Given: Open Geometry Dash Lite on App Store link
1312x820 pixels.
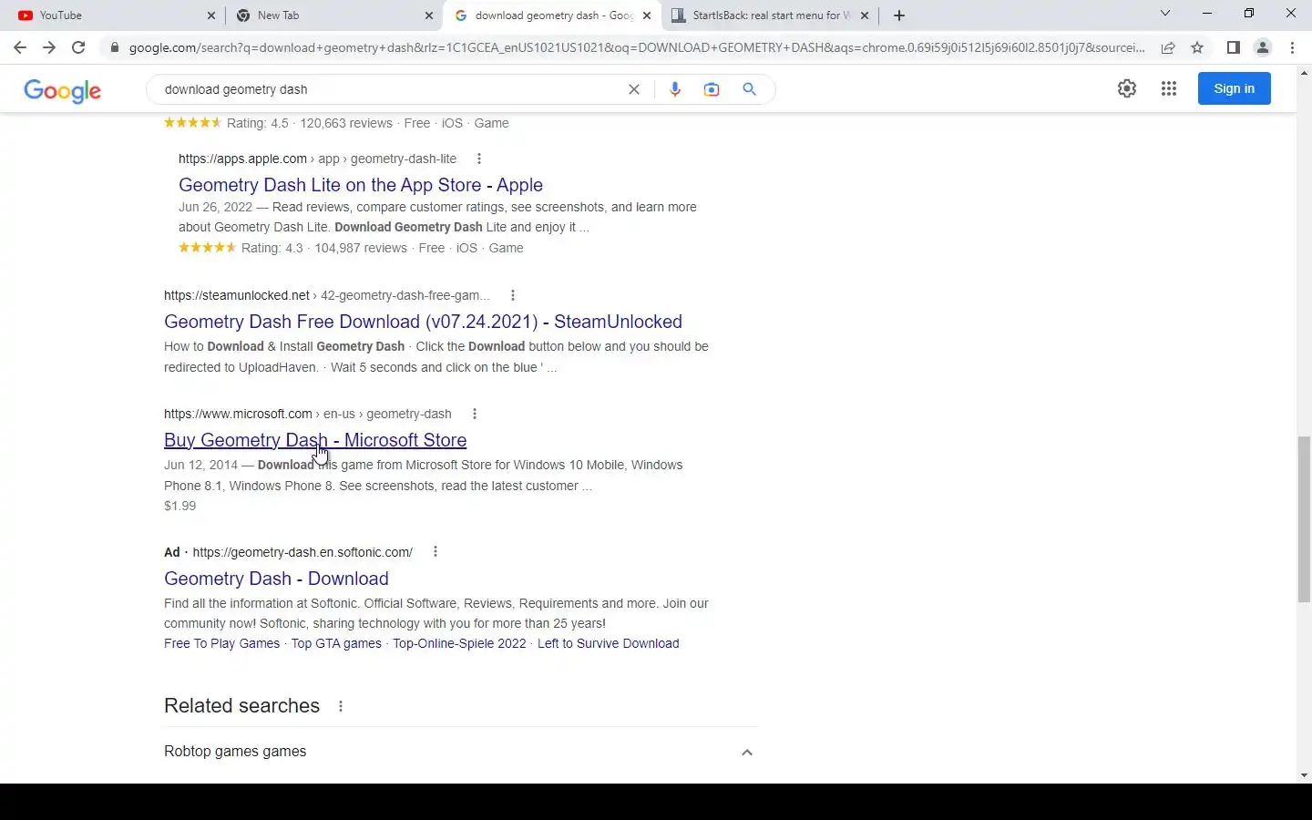Looking at the screenshot, I should [361, 185].
